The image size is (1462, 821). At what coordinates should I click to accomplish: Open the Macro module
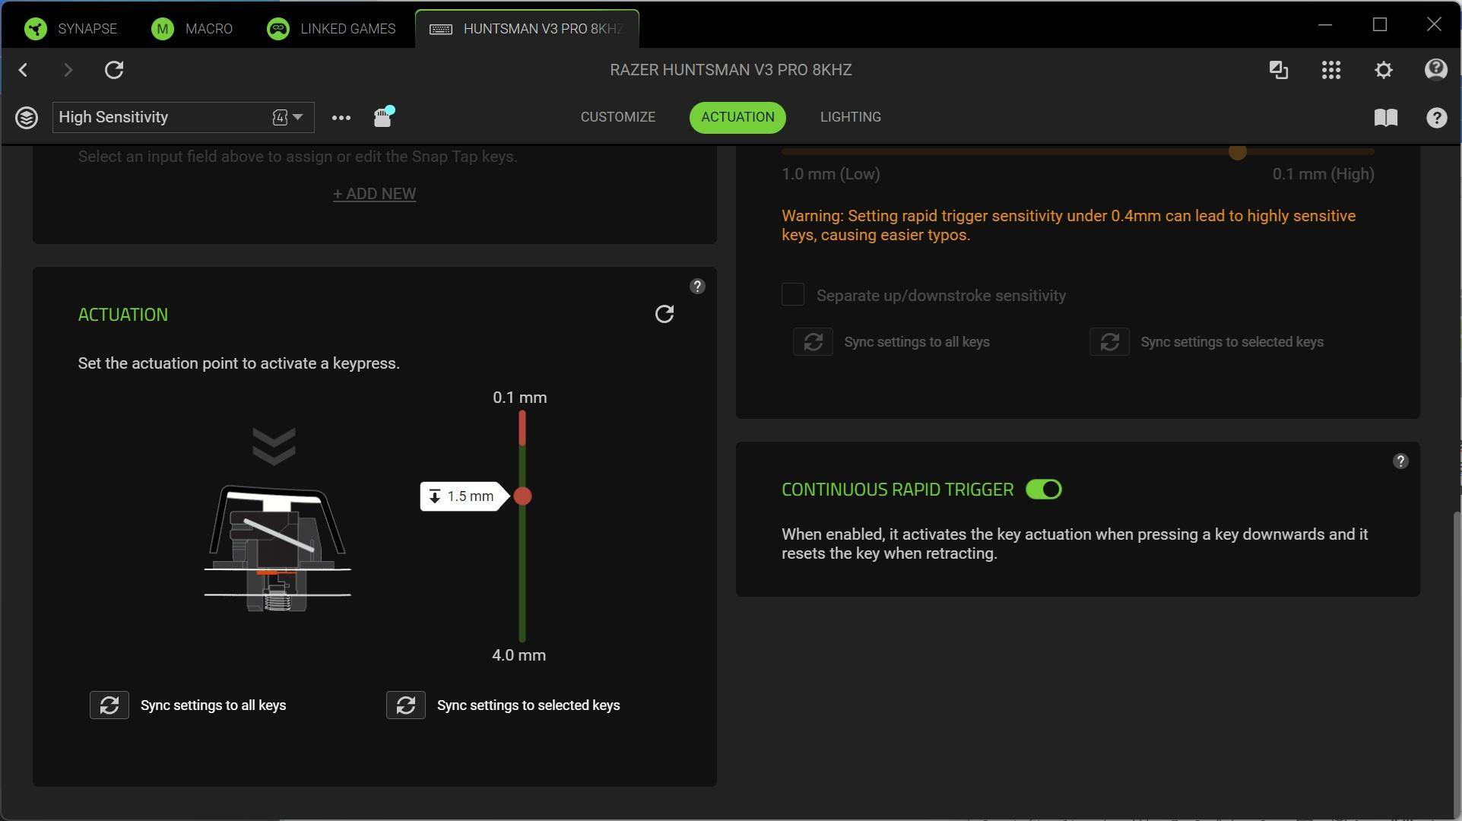tap(192, 28)
